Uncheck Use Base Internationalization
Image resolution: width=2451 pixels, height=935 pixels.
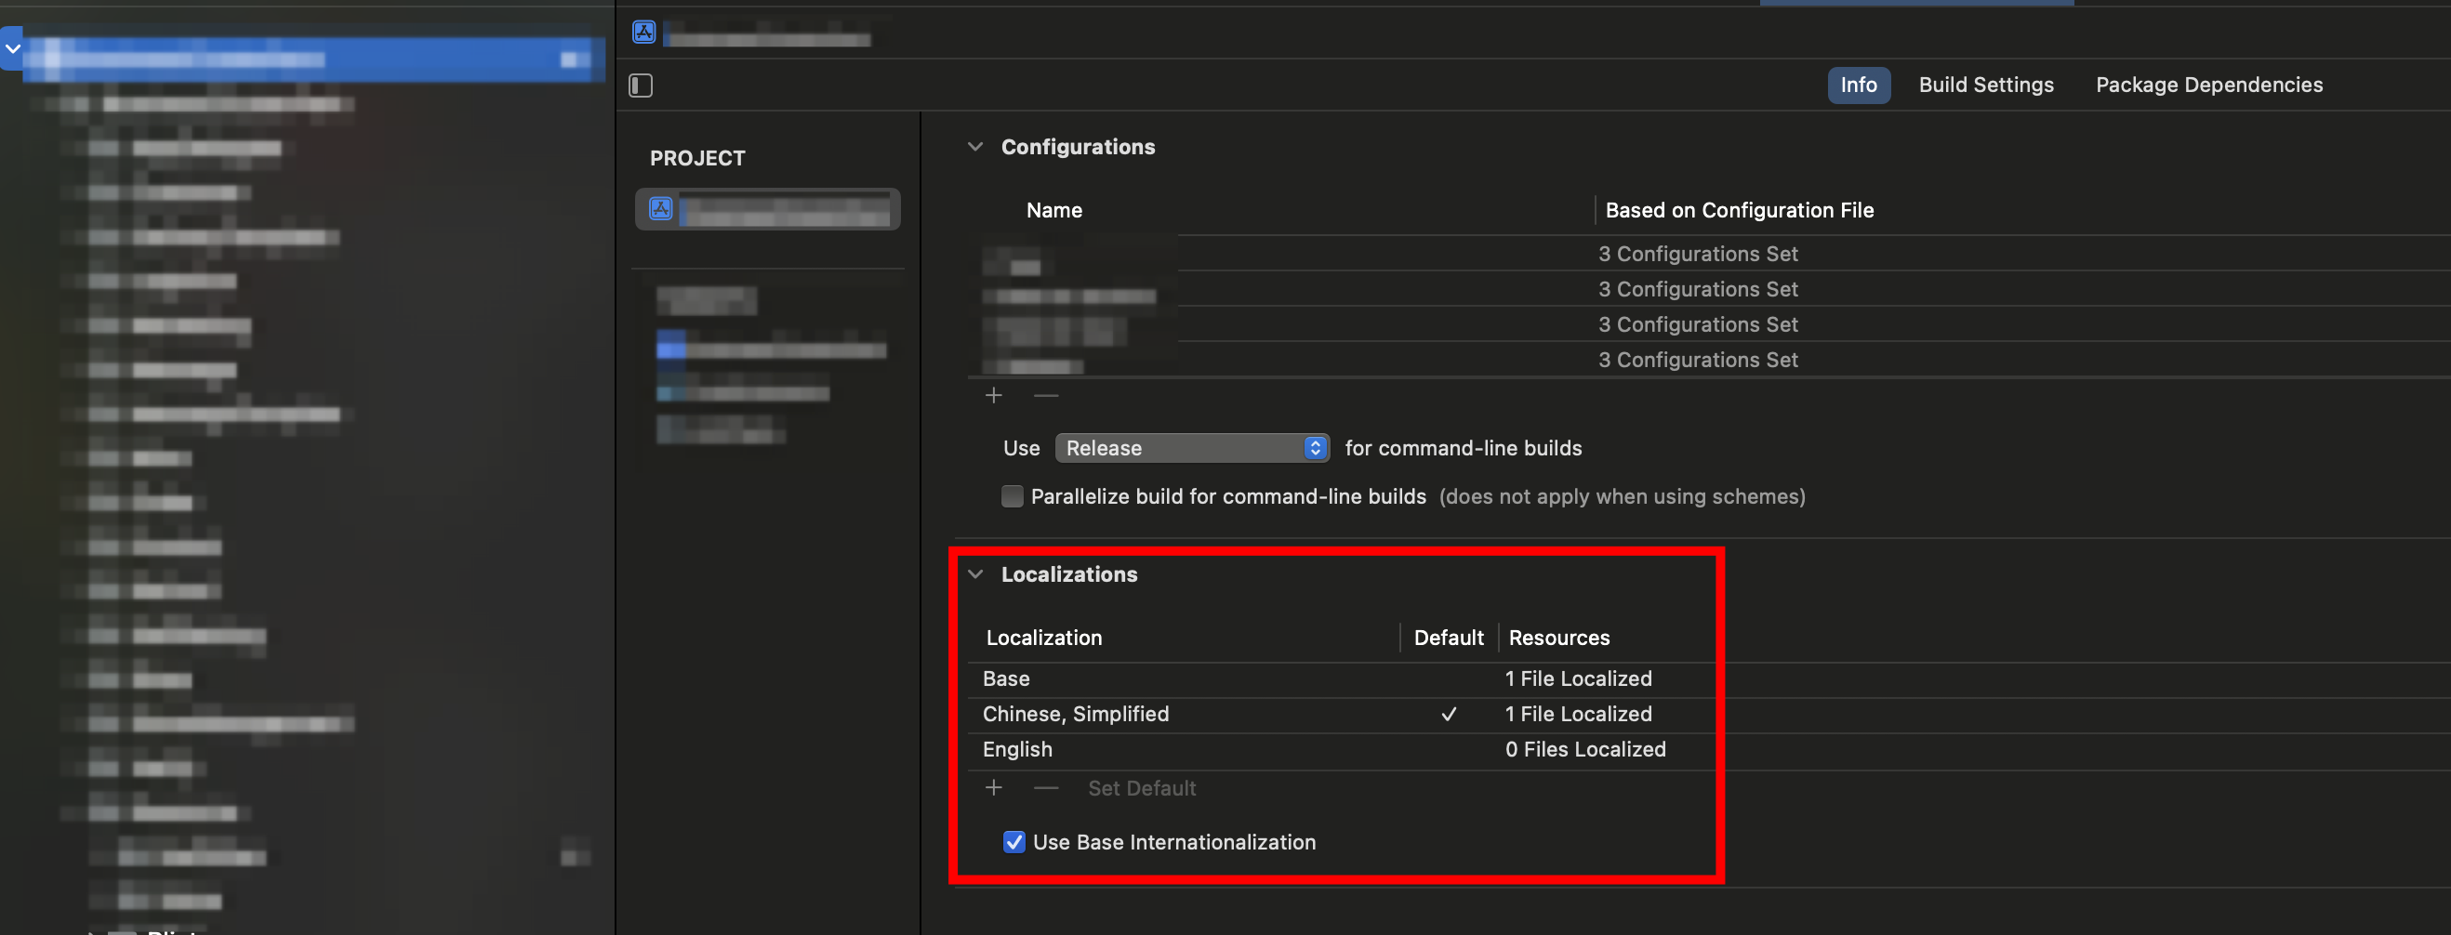1014,842
